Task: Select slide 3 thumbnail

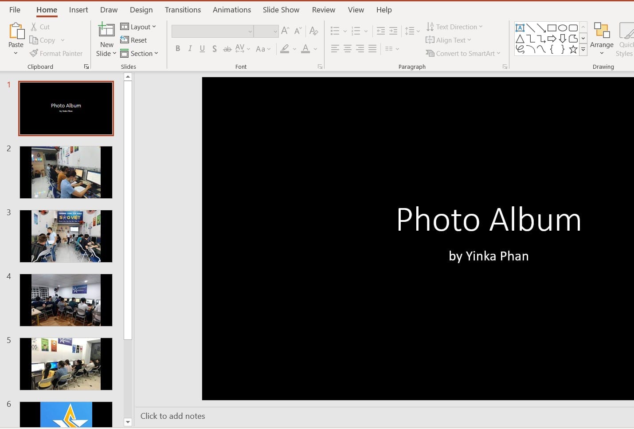Action: pos(66,236)
